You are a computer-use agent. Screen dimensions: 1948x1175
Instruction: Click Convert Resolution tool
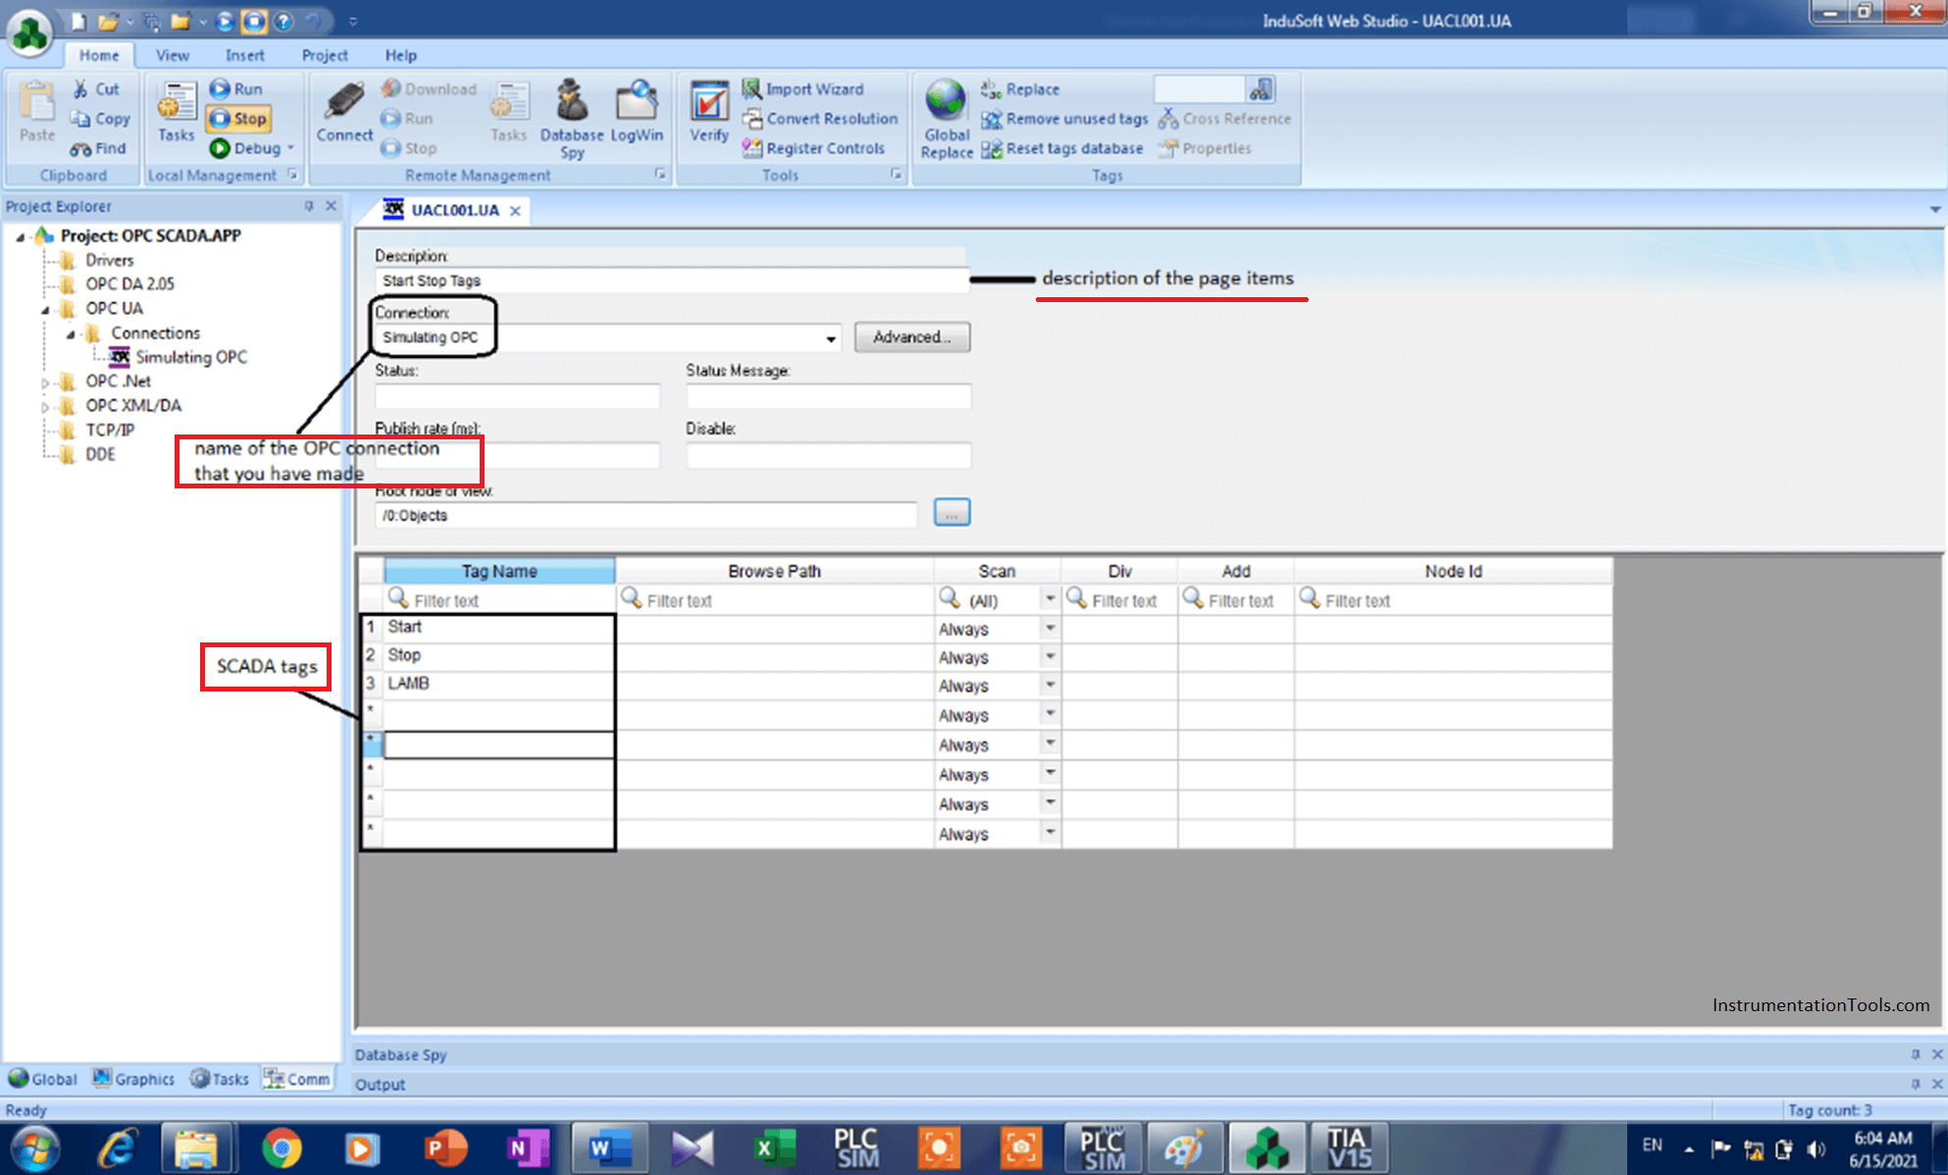coord(820,119)
